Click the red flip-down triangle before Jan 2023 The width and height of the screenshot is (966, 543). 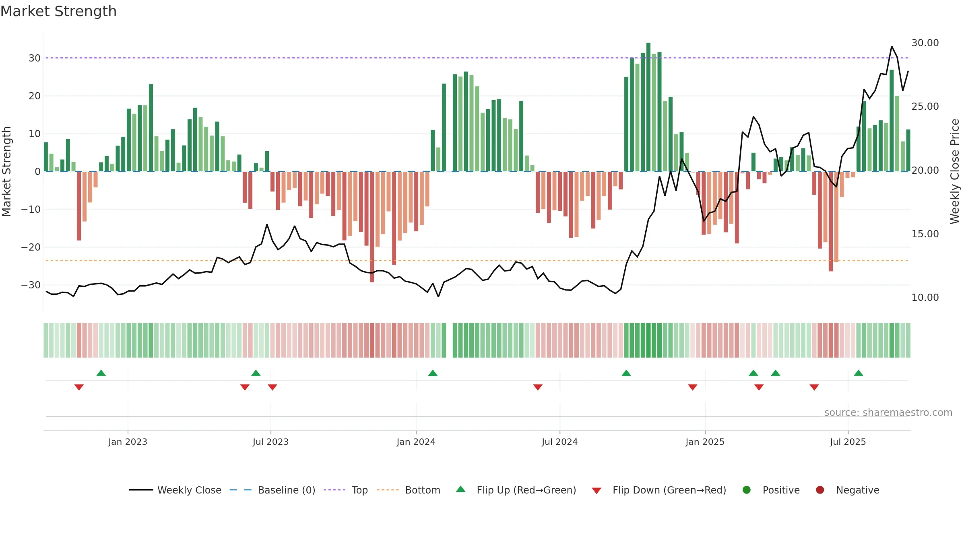click(79, 387)
